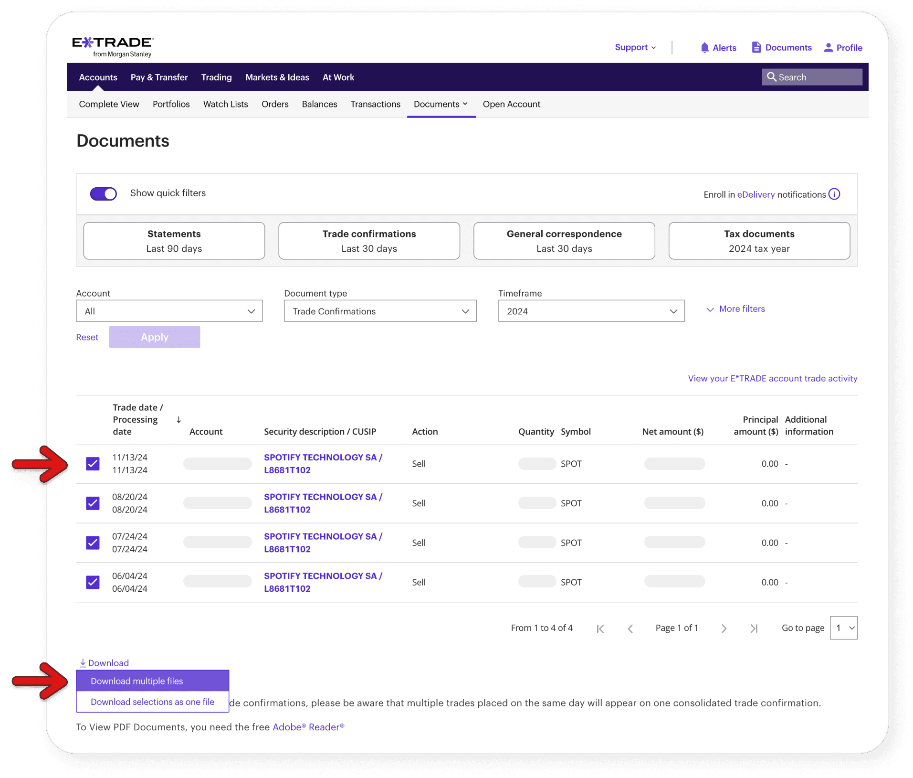Click the eDelivery info icon
The height and width of the screenshot is (778, 913).
[834, 194]
